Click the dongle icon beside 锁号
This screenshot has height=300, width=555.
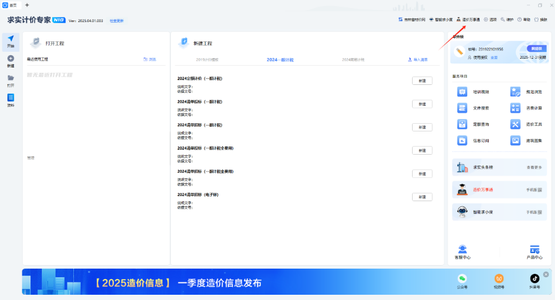(459, 52)
